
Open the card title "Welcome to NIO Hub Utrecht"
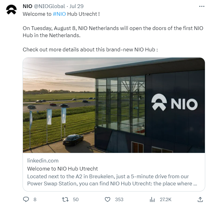pyautogui.click(x=63, y=169)
